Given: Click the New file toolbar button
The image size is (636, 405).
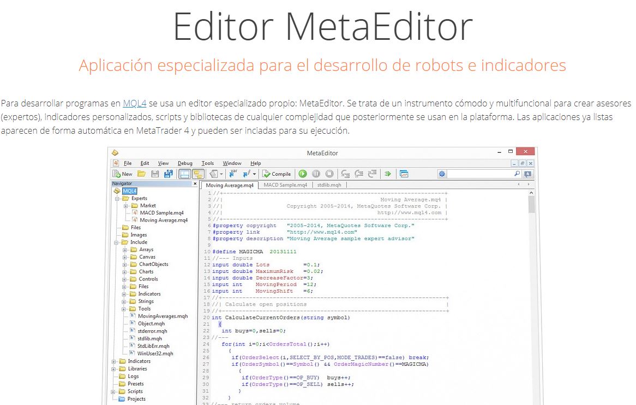Looking at the screenshot, I should [x=123, y=174].
